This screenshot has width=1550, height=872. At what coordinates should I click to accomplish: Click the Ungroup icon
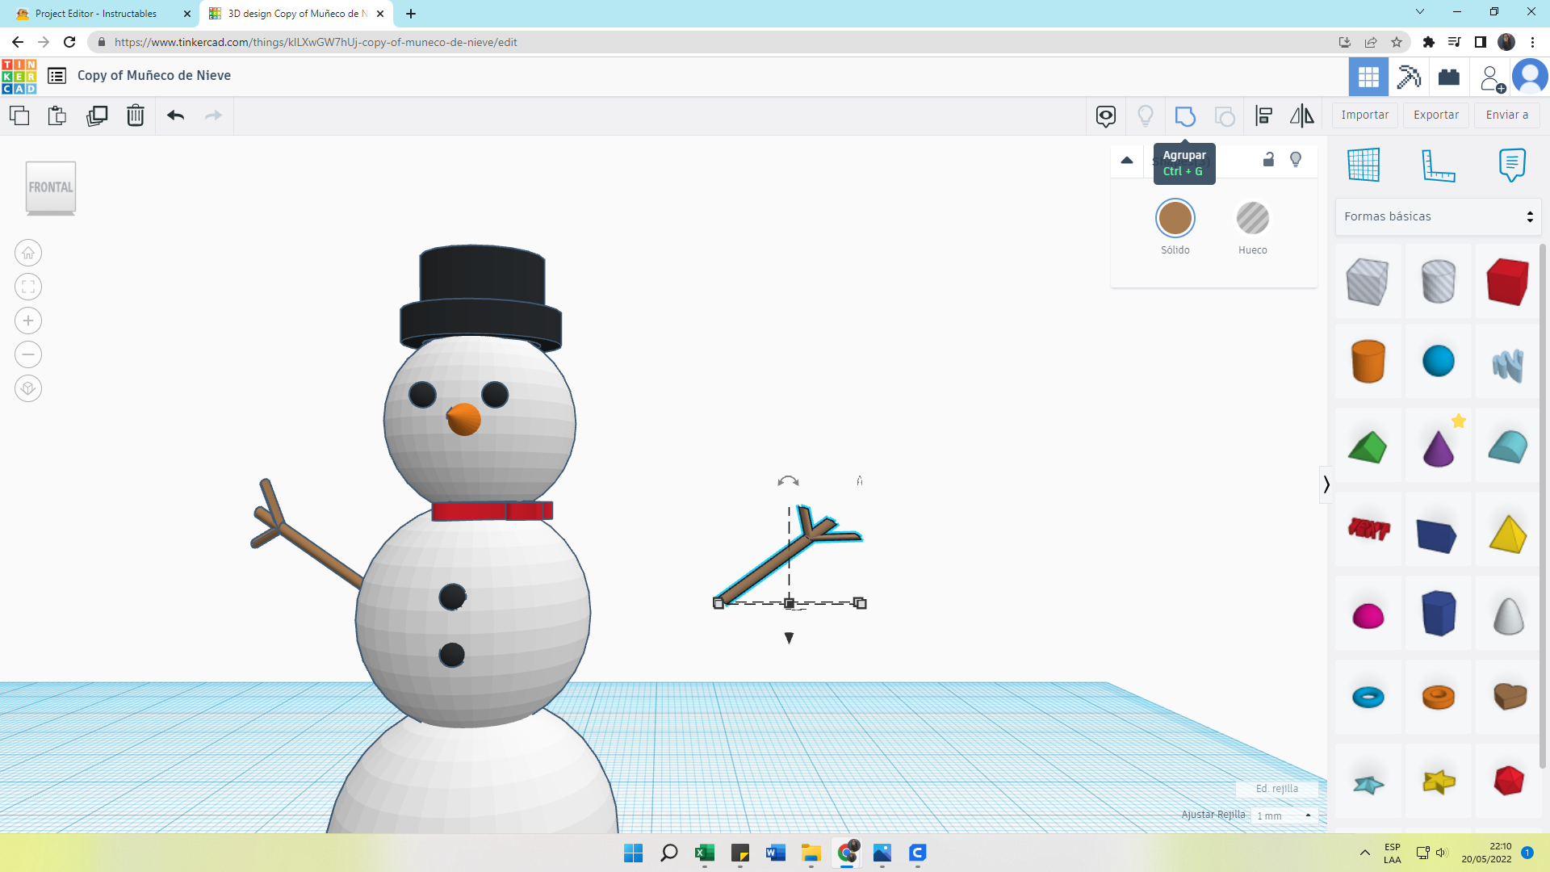point(1225,116)
